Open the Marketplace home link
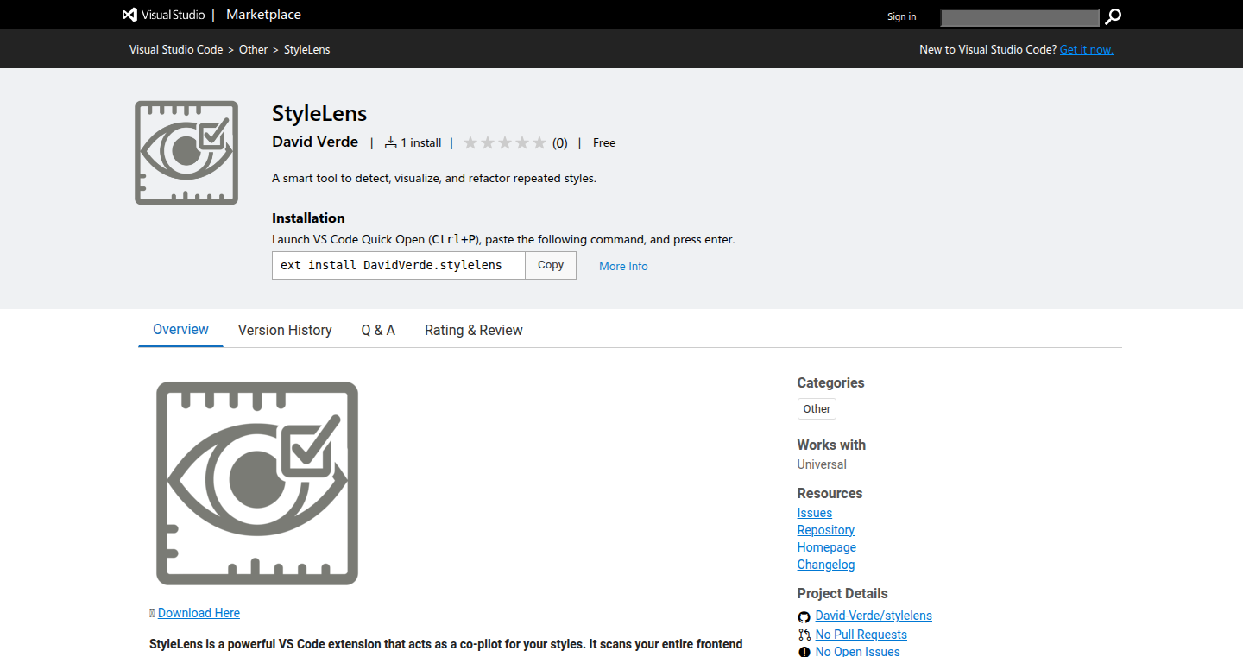Screen dimensions: 1243x657 (x=263, y=15)
